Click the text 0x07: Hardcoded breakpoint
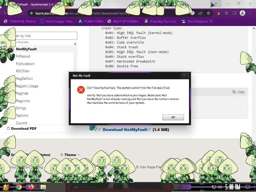The height and width of the screenshot is (192, 256). pos(130,61)
